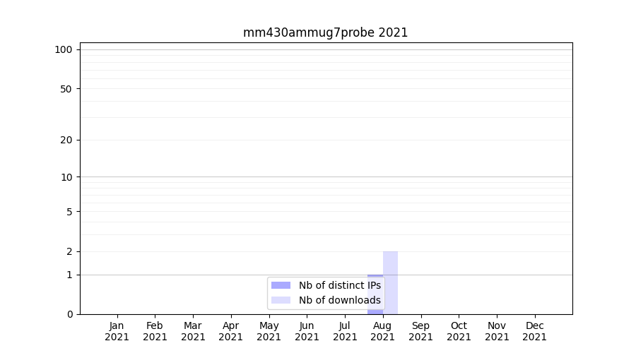This screenshot has width=636, height=353.
Task: Click the chart title mm430ammug7probe 2021
Action: 325,32
